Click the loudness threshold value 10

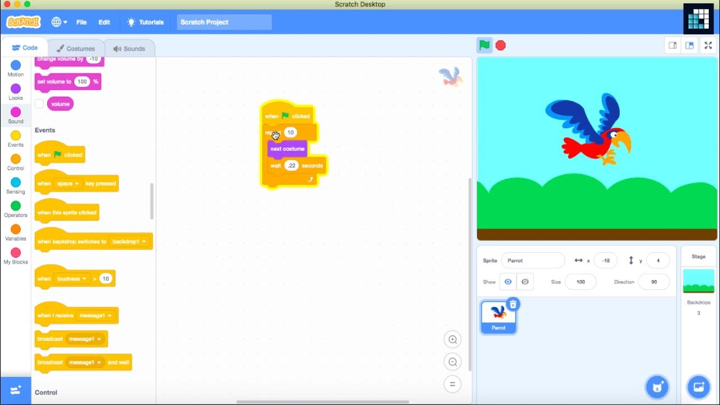click(x=106, y=278)
